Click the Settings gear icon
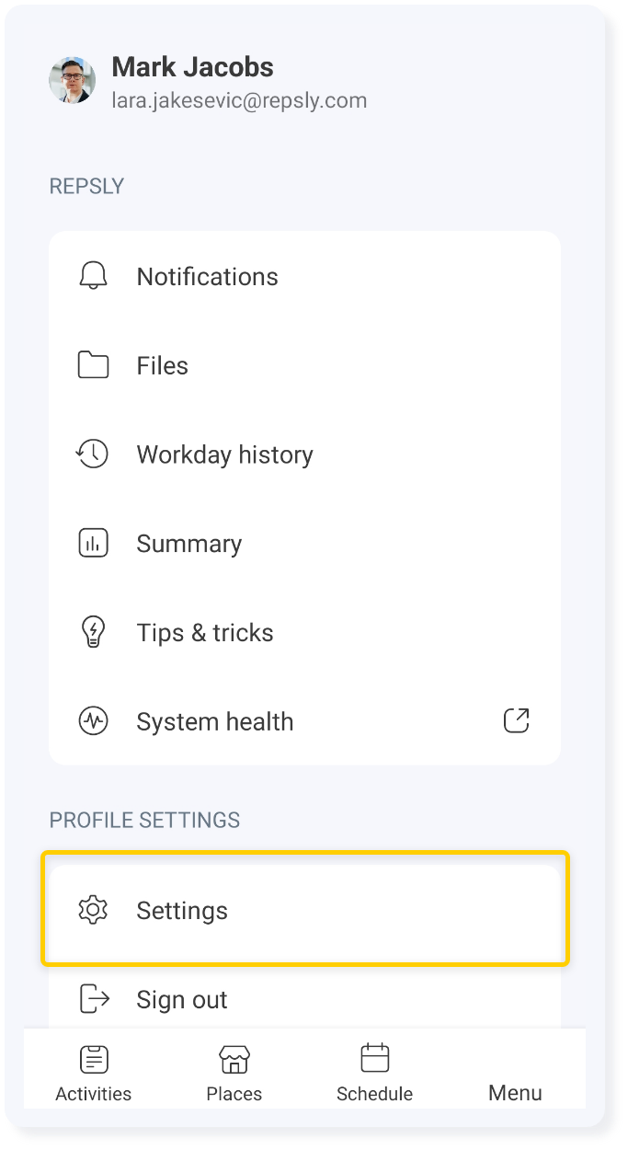The width and height of the screenshot is (628, 1150). click(93, 910)
